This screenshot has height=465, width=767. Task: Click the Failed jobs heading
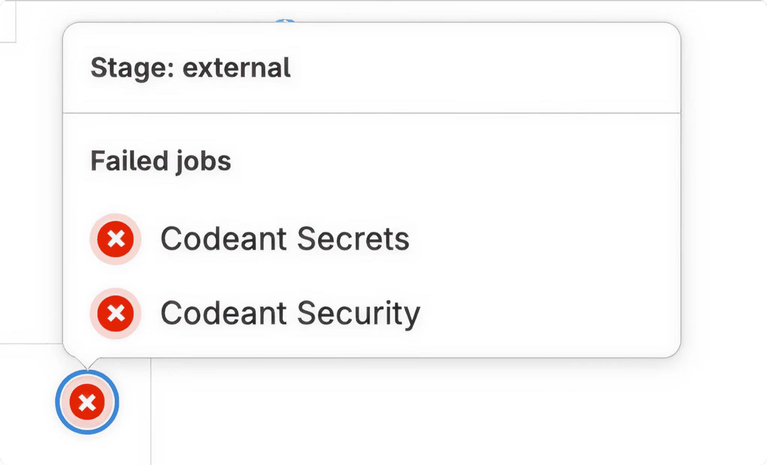click(x=161, y=161)
